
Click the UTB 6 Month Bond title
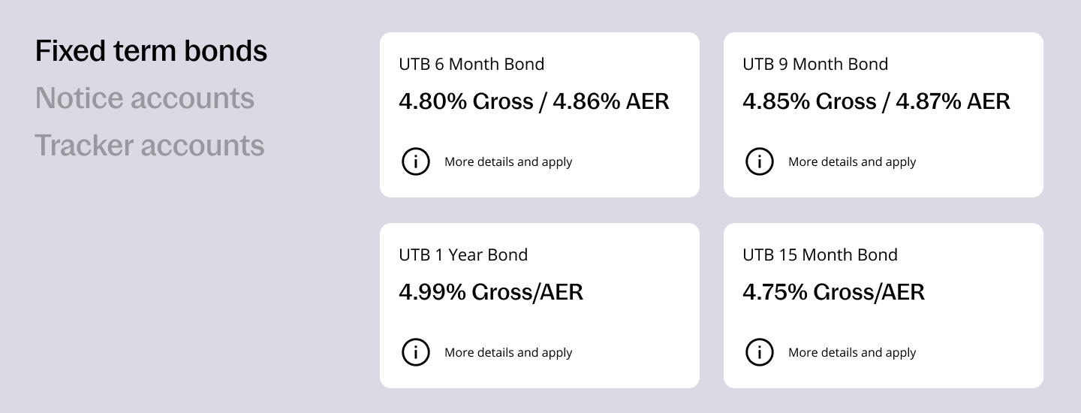pos(471,65)
